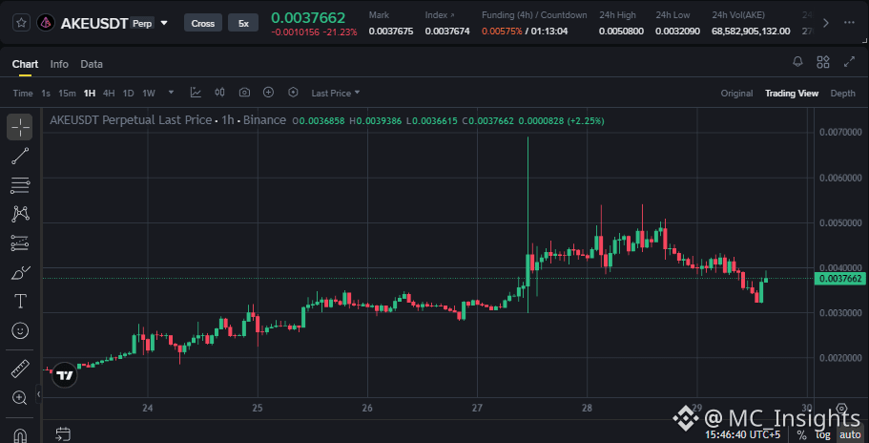Open the Fibonacci retracement tool
The width and height of the screenshot is (869, 443).
20,185
